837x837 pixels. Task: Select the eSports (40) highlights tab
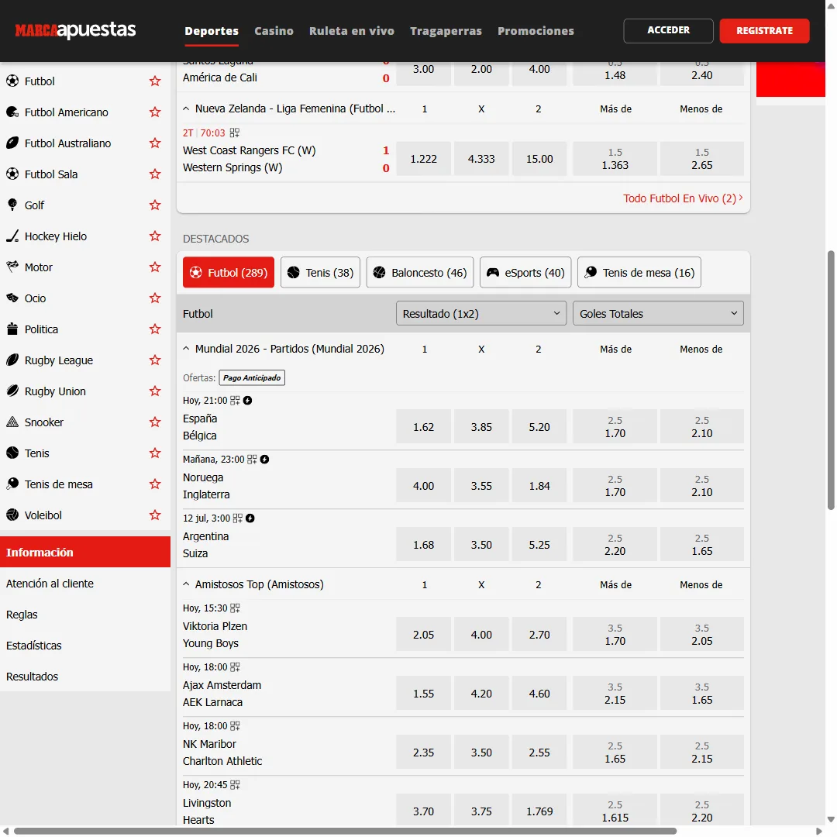tap(525, 272)
